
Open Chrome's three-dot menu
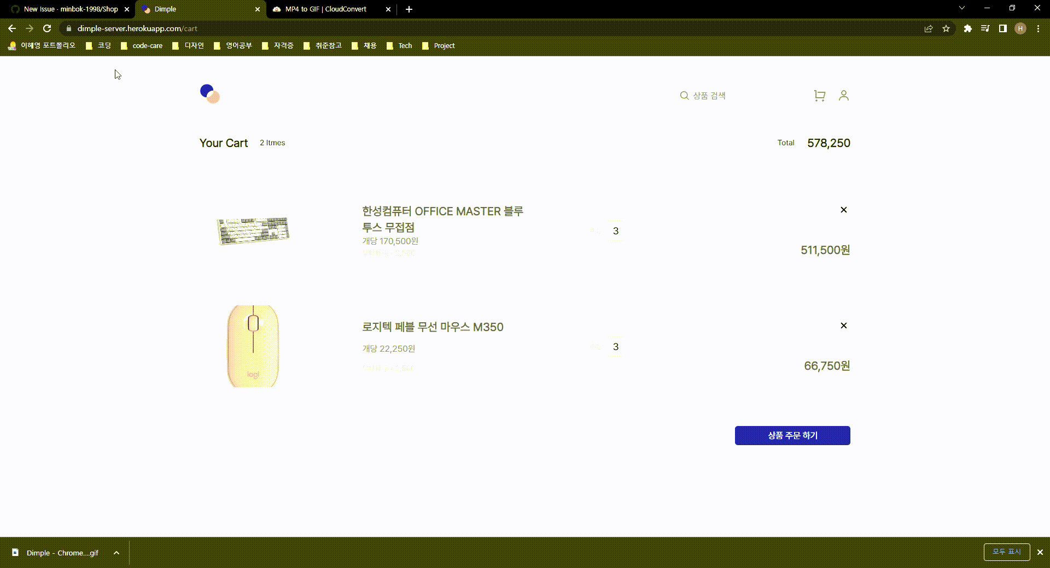[1037, 28]
